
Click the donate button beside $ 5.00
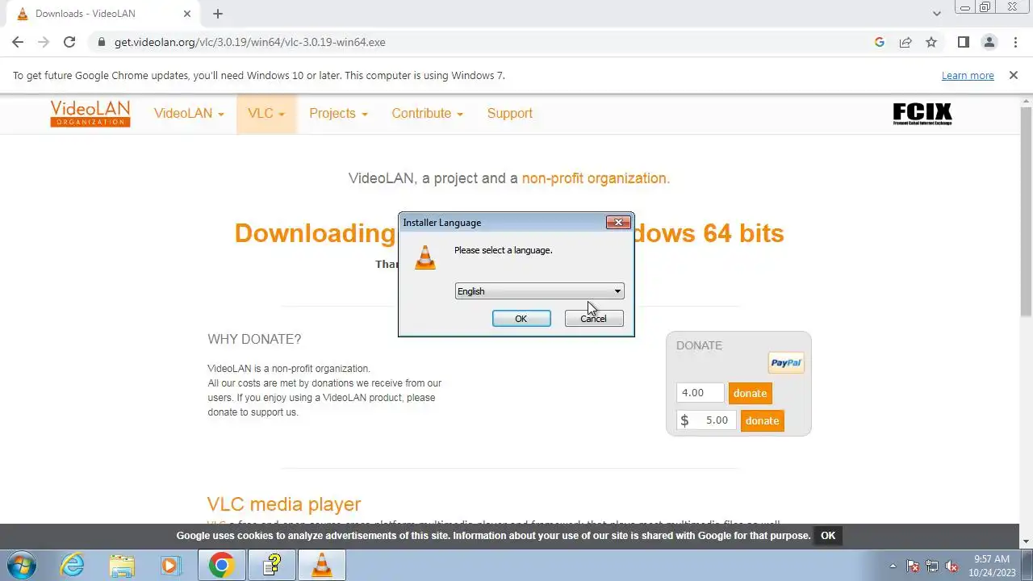tap(762, 420)
